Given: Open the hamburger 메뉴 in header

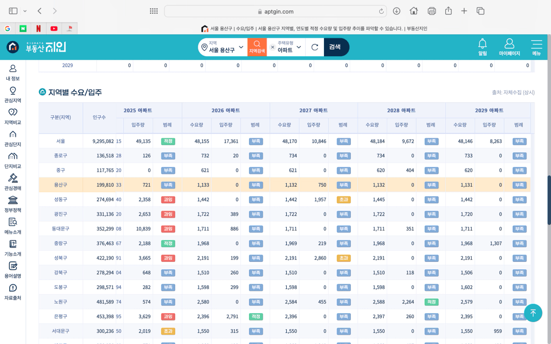Looking at the screenshot, I should point(536,47).
